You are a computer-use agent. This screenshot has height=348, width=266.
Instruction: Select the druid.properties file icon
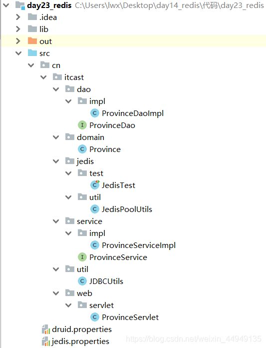pos(46,329)
